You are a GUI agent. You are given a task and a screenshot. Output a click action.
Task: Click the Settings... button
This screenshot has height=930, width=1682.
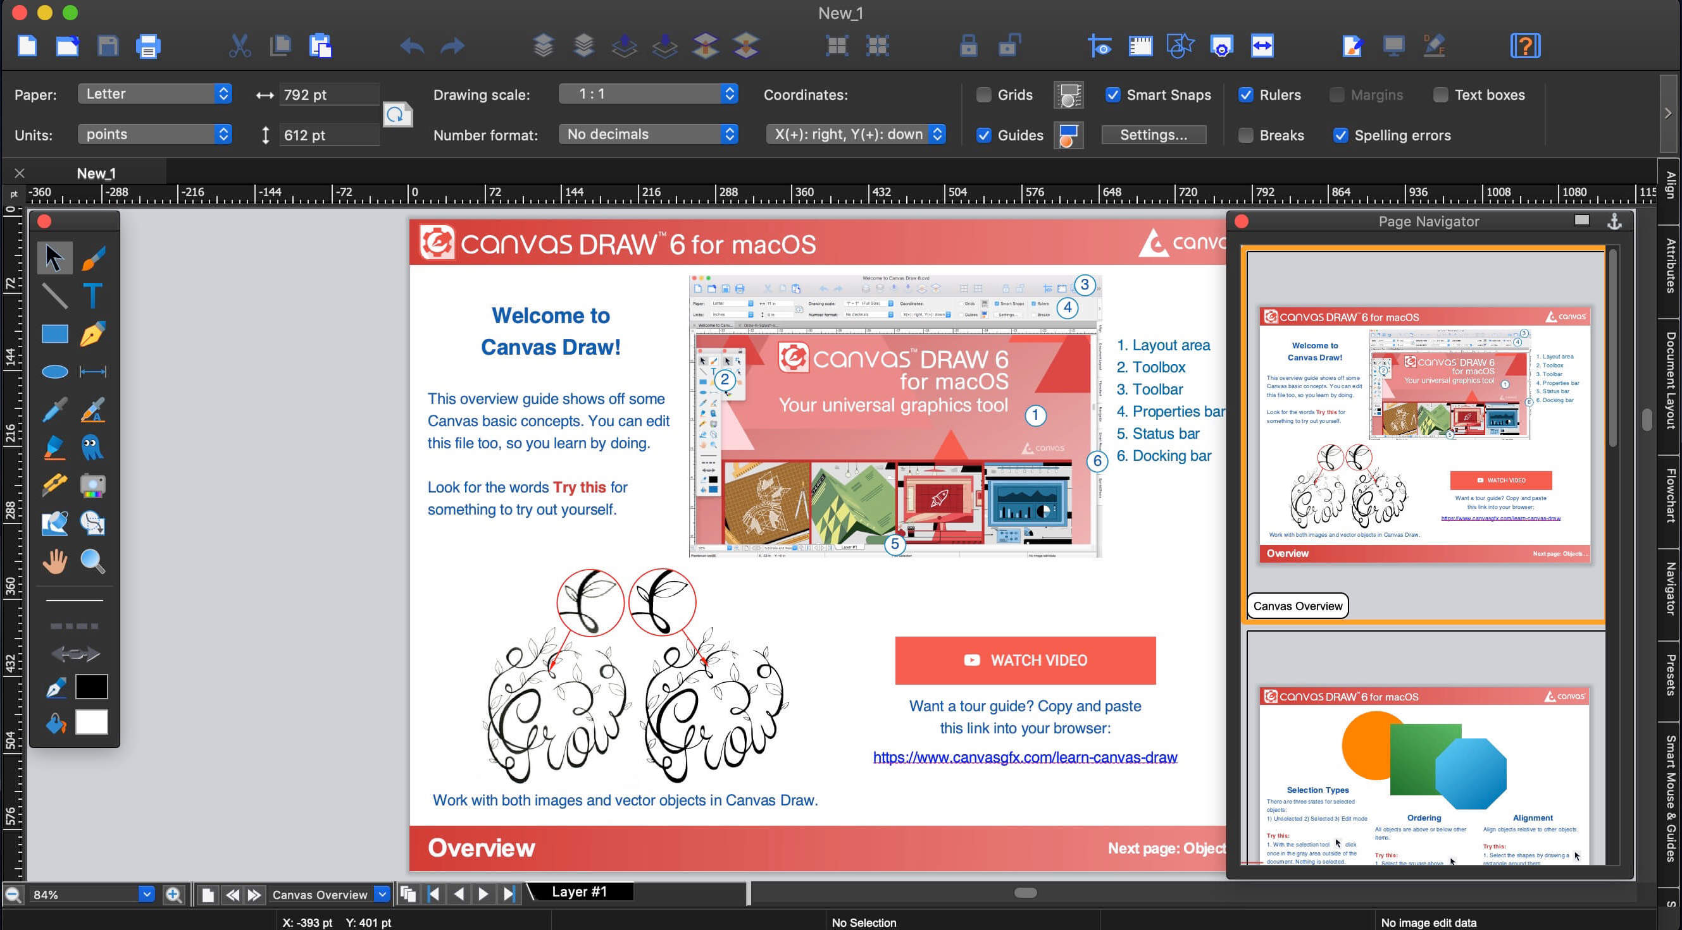click(x=1153, y=135)
